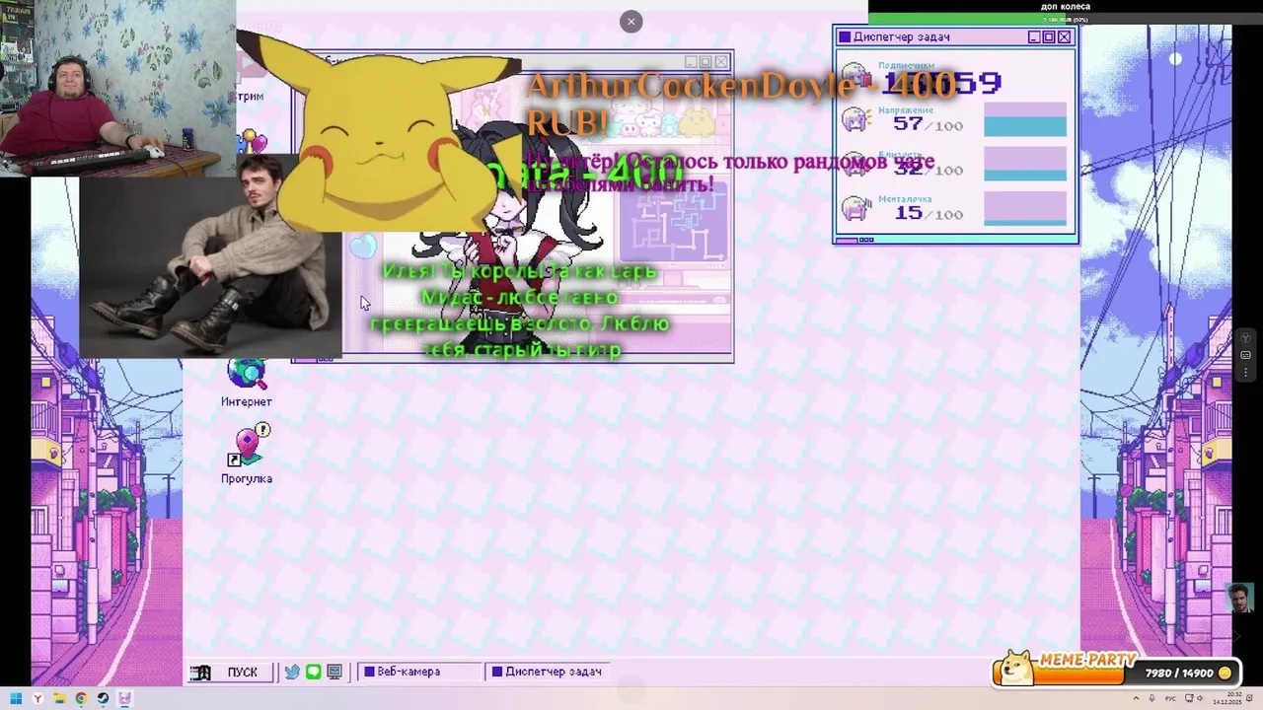Image resolution: width=1263 pixels, height=710 pixels.
Task: Click the Напряжение face icon
Action: click(x=854, y=120)
